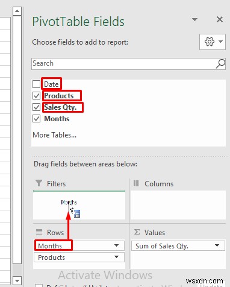This screenshot has width=230, height=287.
Task: Click the scroll-down arrow of the worksheet scrollbar
Action: (x=17, y=280)
